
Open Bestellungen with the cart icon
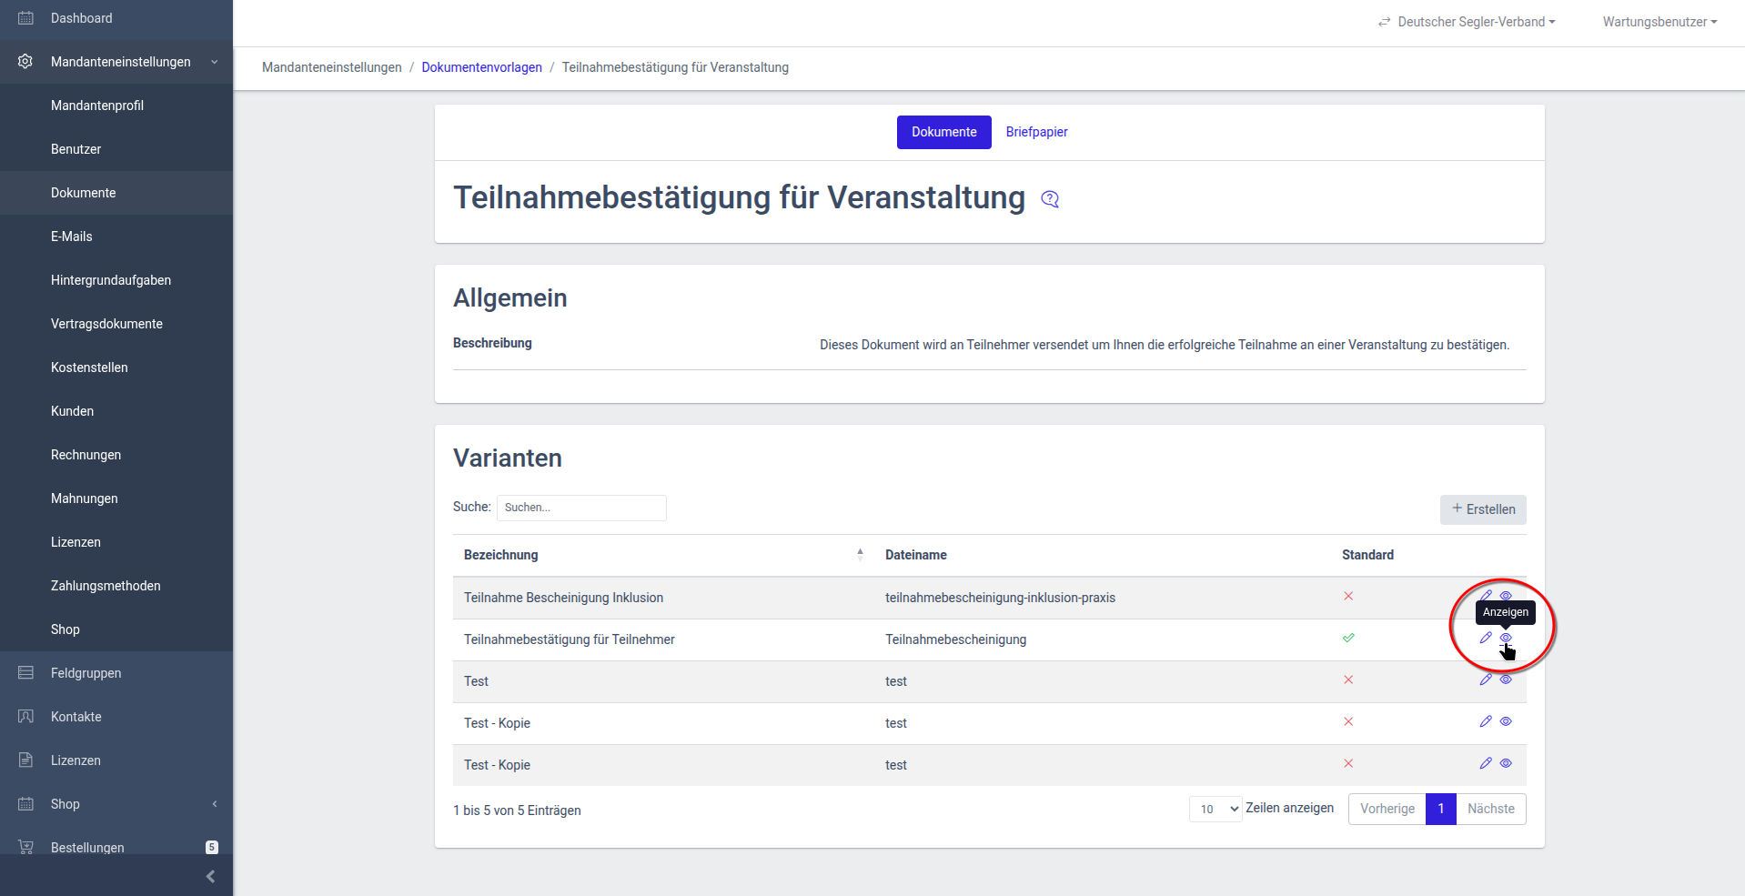tap(87, 847)
